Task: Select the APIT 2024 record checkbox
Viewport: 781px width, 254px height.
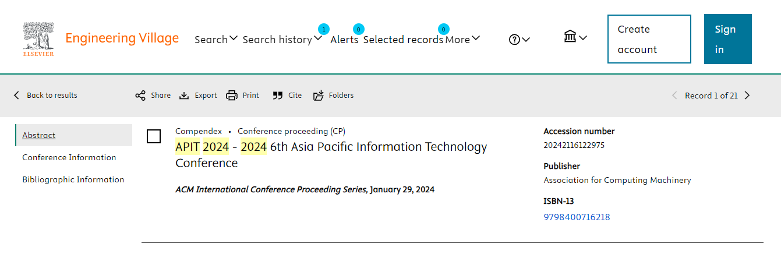Action: click(154, 136)
